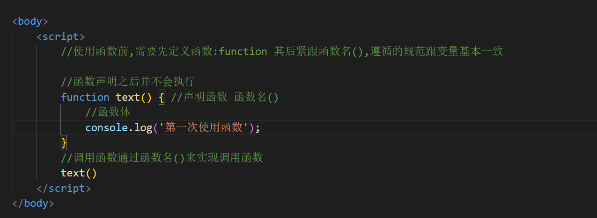Click the first comment starting with //使用函数前

tap(282, 51)
